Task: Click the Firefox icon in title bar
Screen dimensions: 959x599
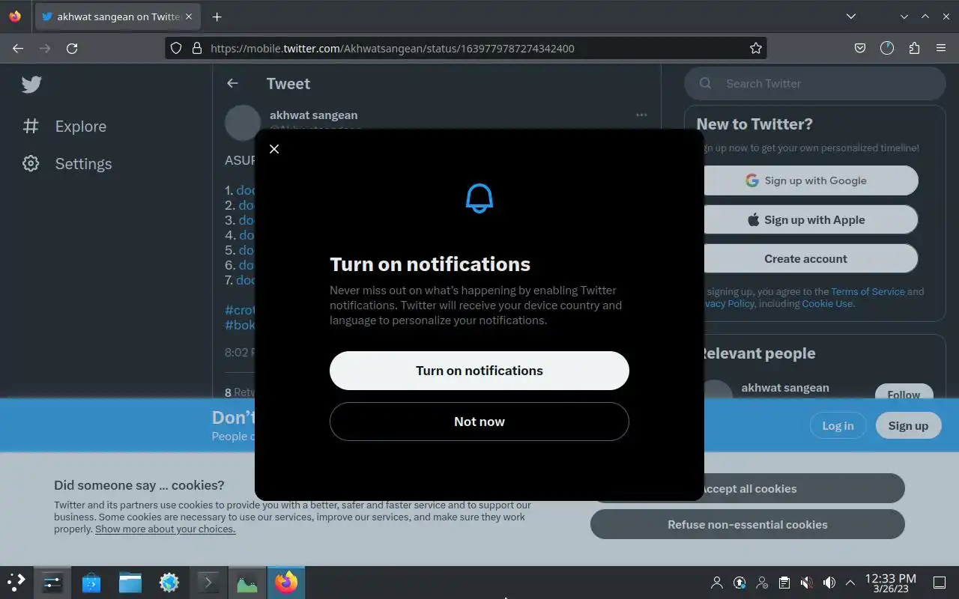Action: click(x=15, y=16)
